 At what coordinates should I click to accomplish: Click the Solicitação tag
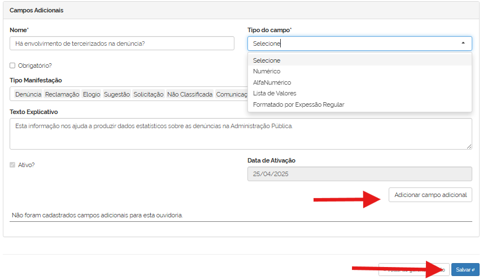tap(149, 94)
